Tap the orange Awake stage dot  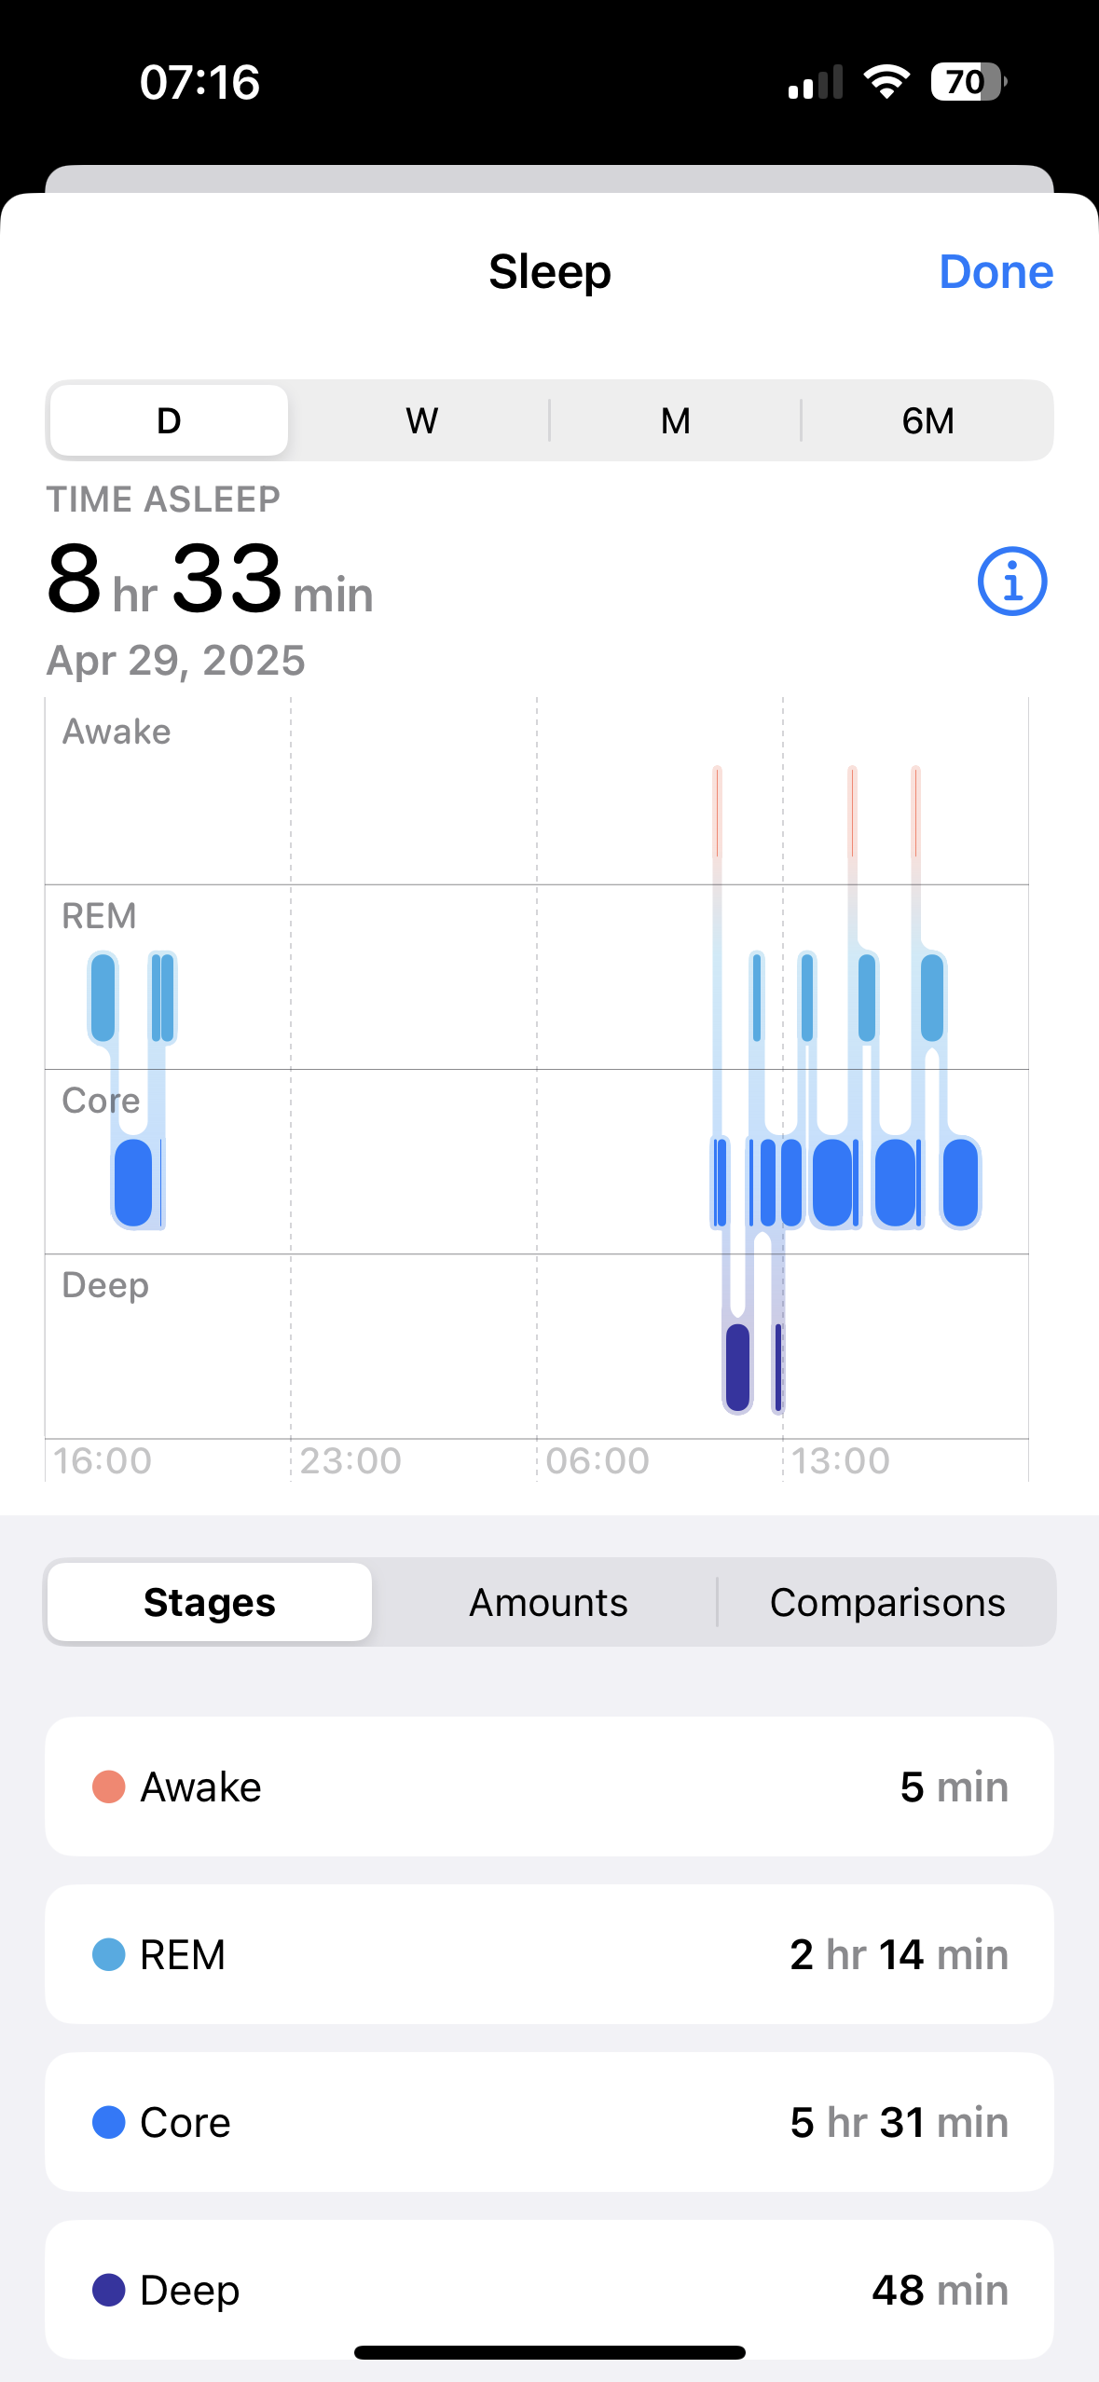pos(109,1786)
